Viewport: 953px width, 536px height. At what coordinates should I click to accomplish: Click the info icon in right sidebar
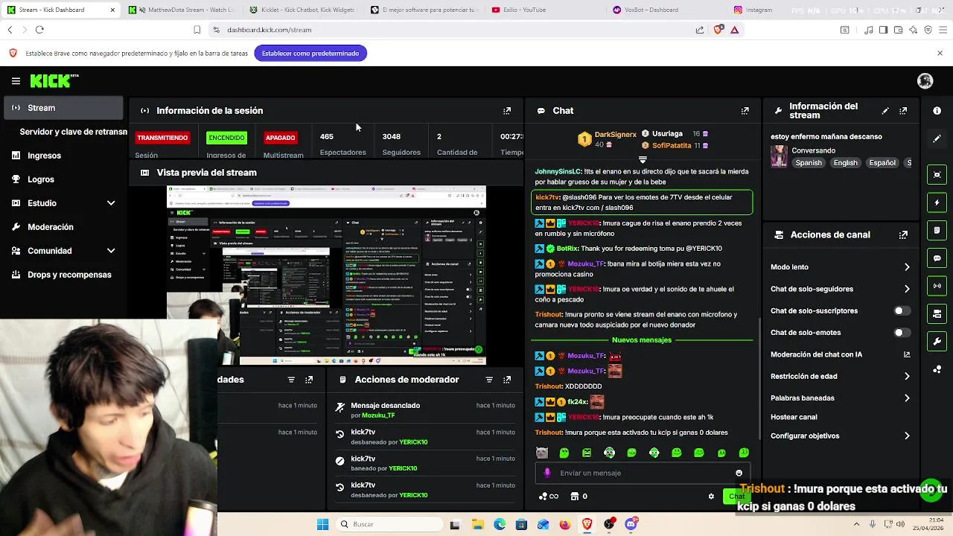[937, 110]
